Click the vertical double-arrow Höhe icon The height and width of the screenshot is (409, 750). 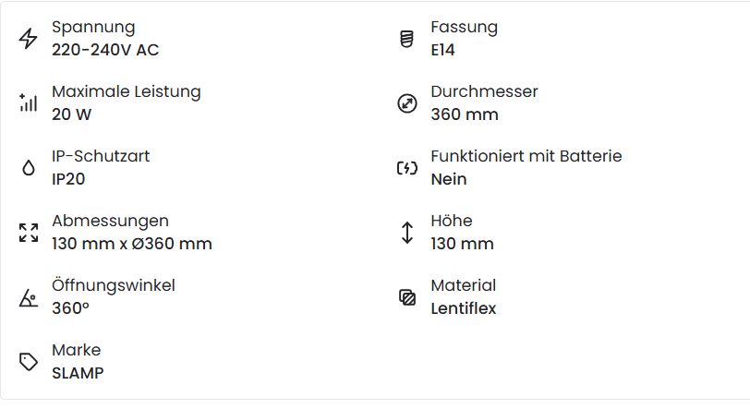click(x=407, y=233)
